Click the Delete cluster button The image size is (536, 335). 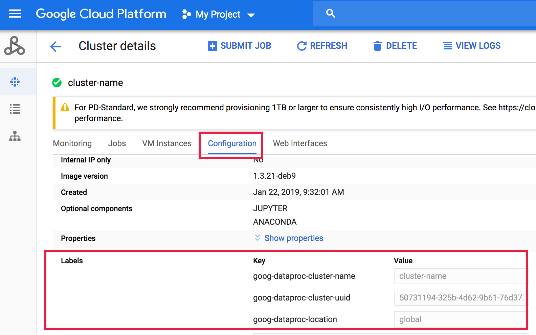[x=395, y=46]
